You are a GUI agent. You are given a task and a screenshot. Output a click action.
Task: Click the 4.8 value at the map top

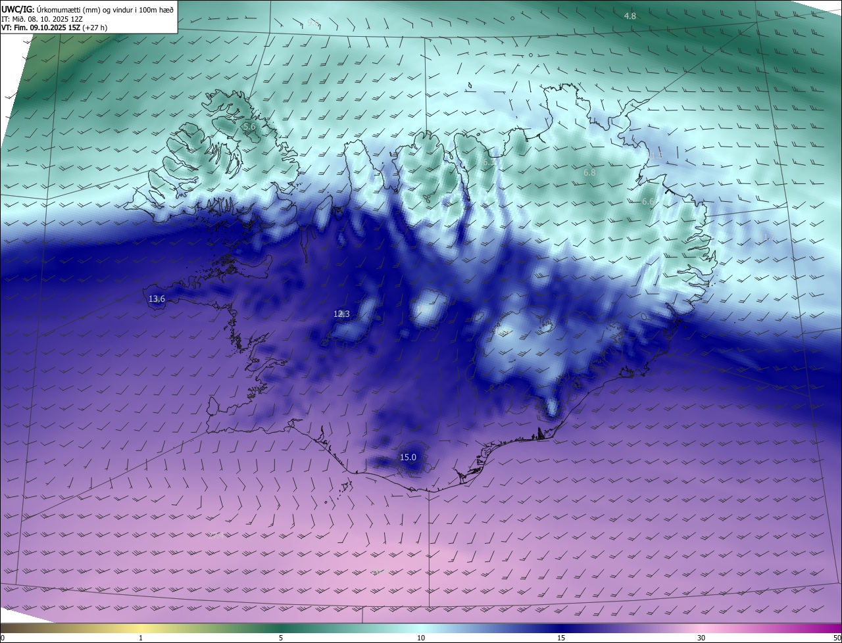(x=630, y=16)
